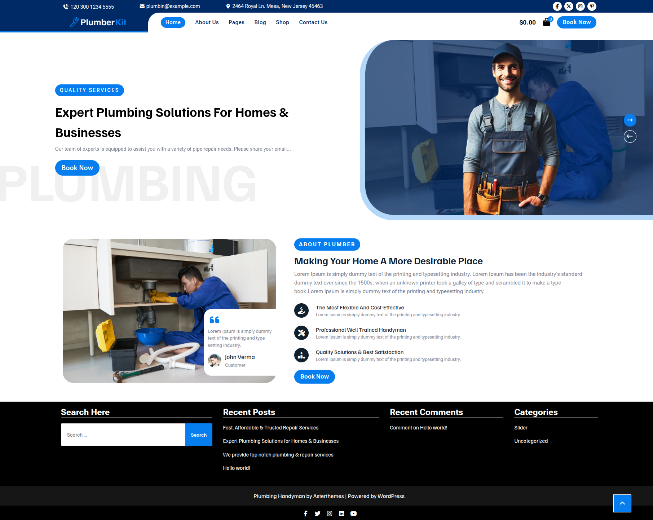
Task: Click the Pinterest icon in top bar
Action: tap(592, 6)
